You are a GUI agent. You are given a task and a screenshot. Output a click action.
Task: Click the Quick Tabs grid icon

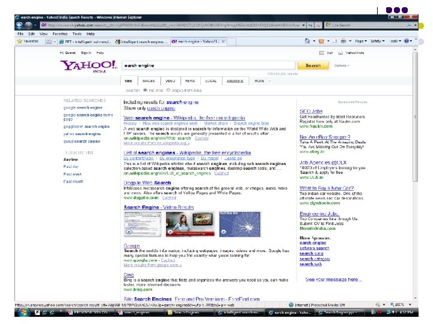[49, 41]
